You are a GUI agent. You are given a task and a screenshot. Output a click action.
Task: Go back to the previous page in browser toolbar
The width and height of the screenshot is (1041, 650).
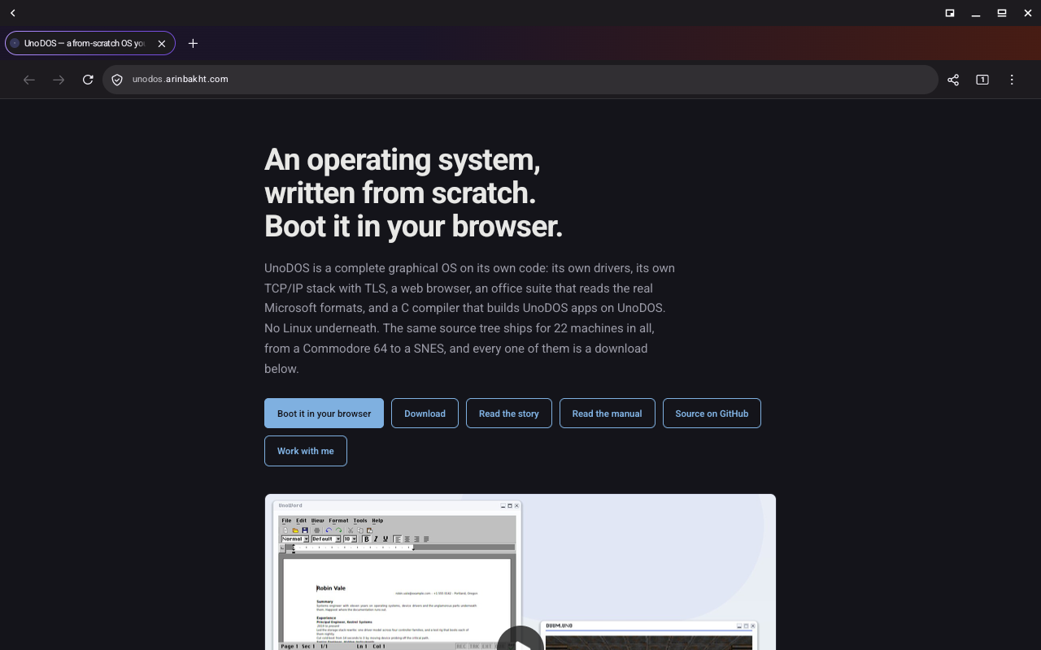click(29, 80)
